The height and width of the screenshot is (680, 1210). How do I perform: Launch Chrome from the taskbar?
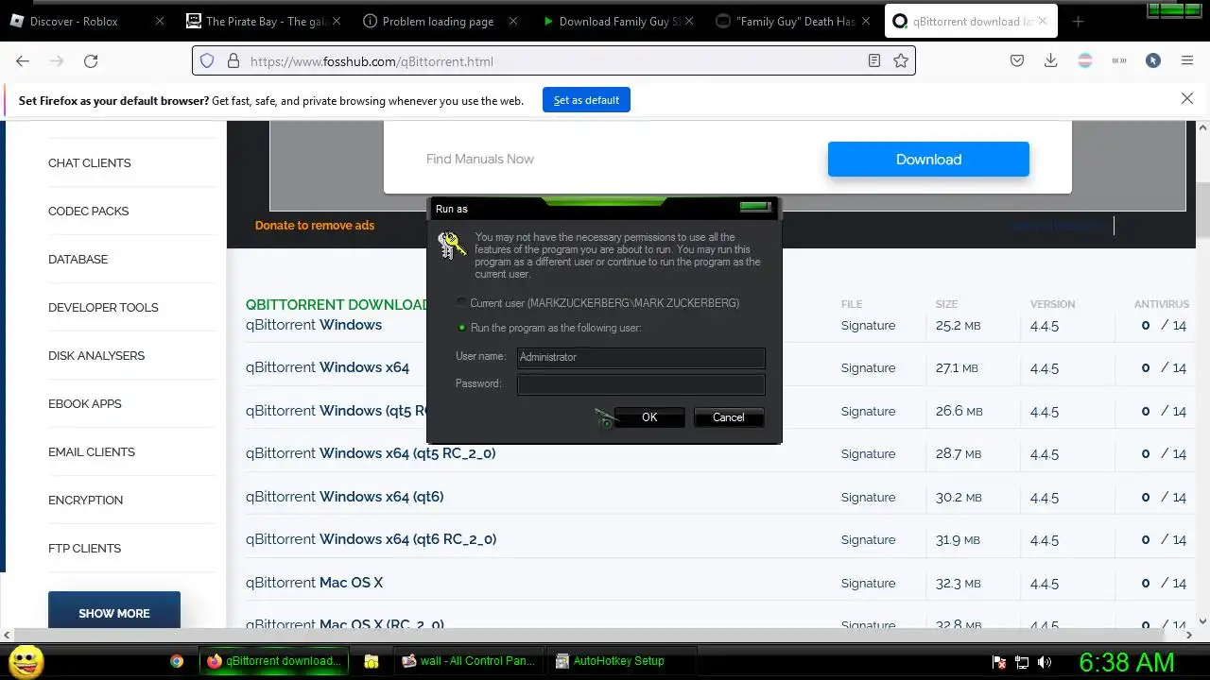177,661
